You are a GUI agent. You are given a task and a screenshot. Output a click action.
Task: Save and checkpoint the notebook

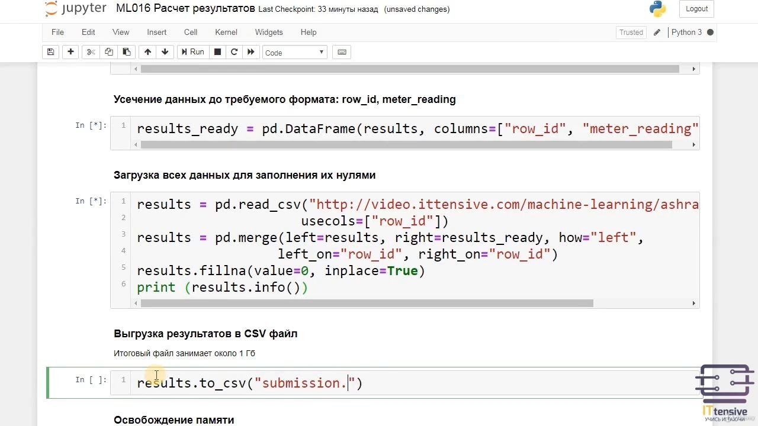pos(51,52)
